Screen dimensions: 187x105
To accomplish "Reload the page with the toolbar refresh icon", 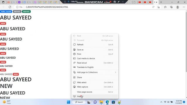I will (10, 7).
